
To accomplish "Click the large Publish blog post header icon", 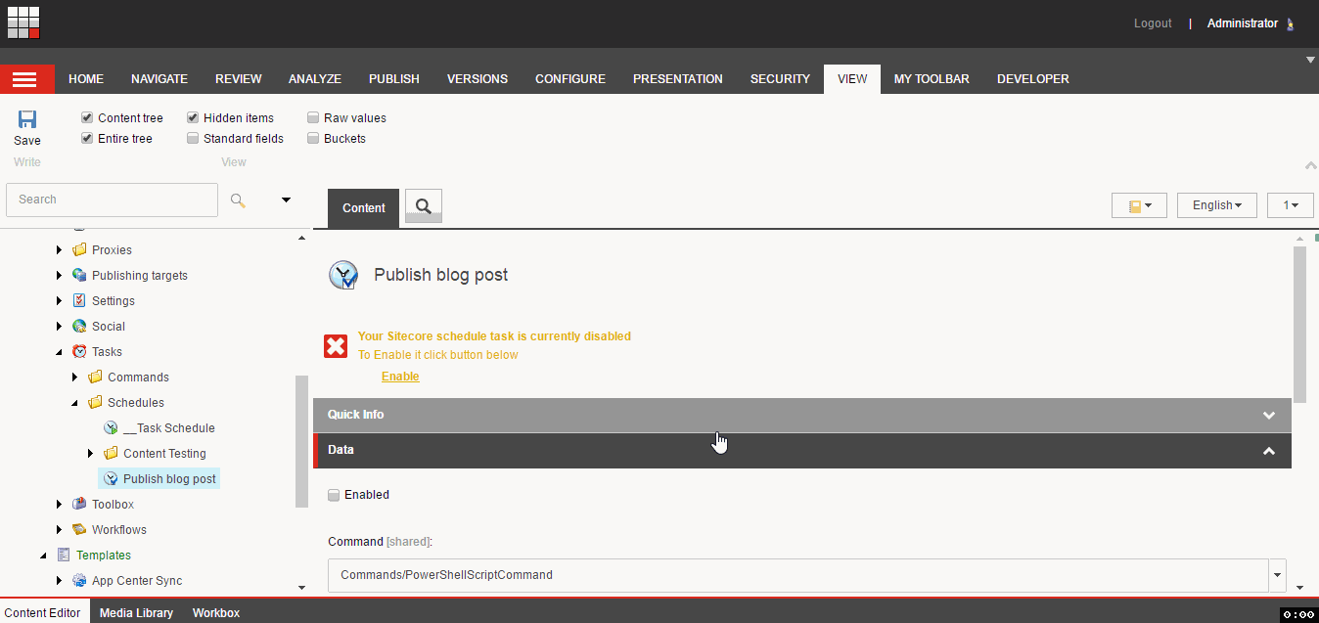I will [x=343, y=276].
